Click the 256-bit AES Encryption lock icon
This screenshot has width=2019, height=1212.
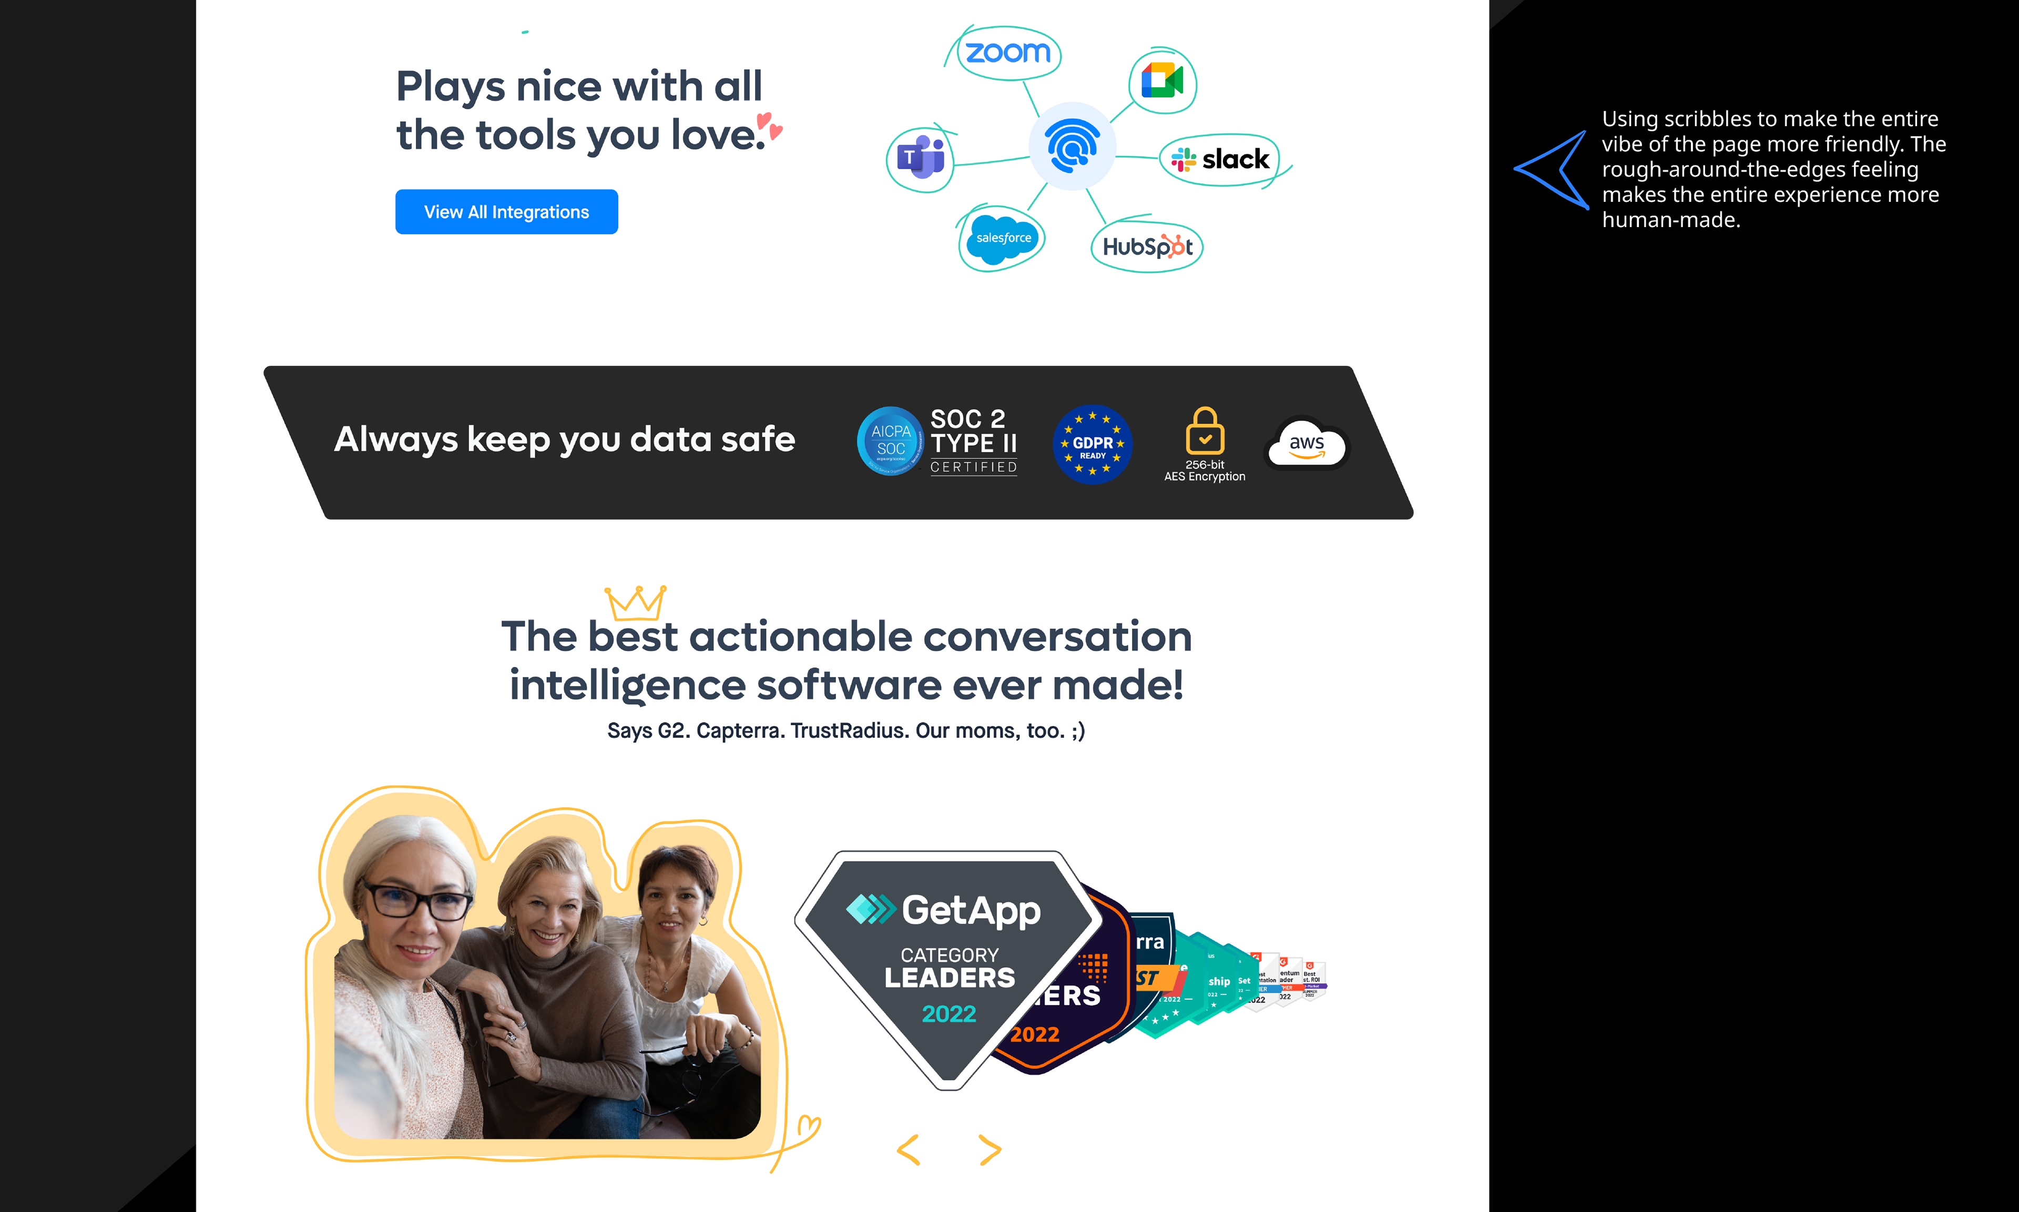(1205, 430)
